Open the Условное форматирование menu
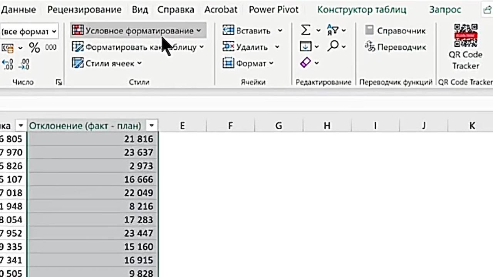Viewport: 493px width, 277px height. point(138,31)
